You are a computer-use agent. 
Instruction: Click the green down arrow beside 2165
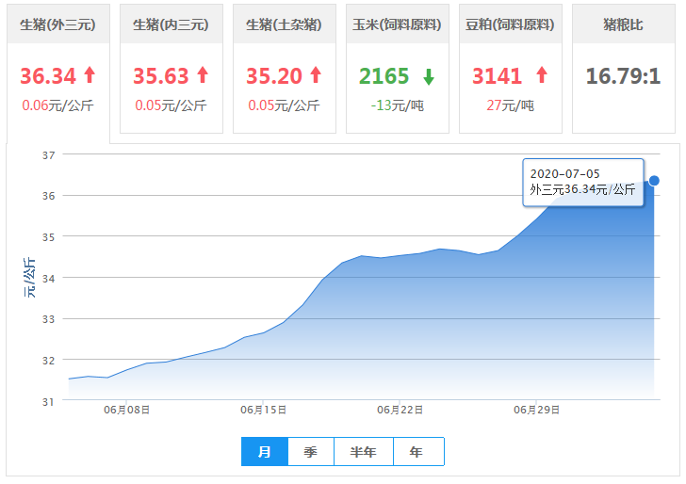pyautogui.click(x=429, y=76)
